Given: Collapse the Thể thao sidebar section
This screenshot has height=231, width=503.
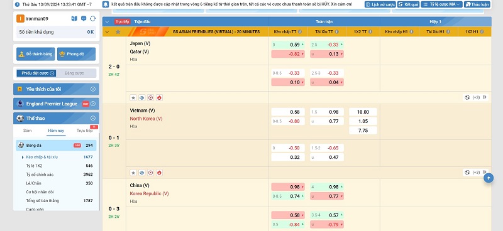Looking at the screenshot, I should click(92, 118).
